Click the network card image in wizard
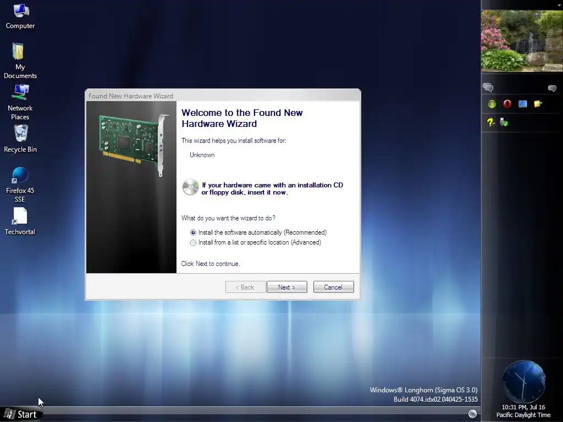Viewport: 563px width, 422px height. 134,145
